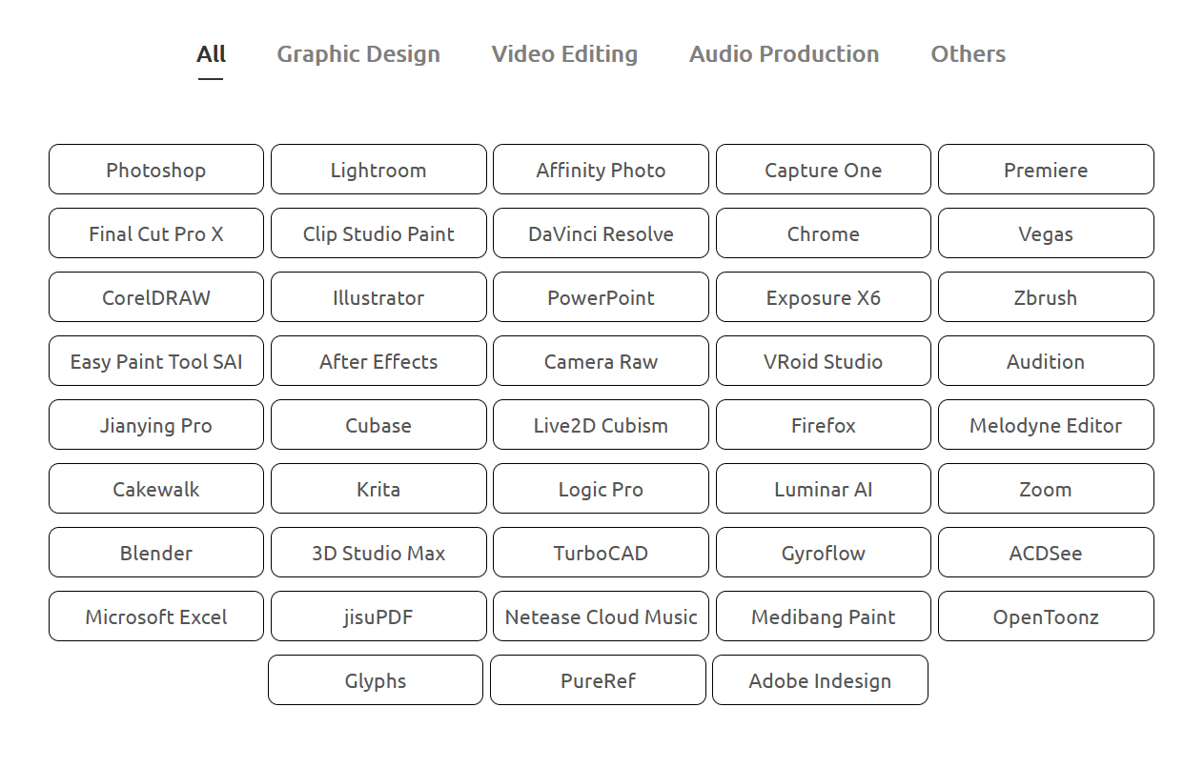Open 3D Studio Max
1204x768 pixels.
coord(378,553)
